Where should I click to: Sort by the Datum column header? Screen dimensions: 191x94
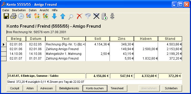click(x=36, y=39)
